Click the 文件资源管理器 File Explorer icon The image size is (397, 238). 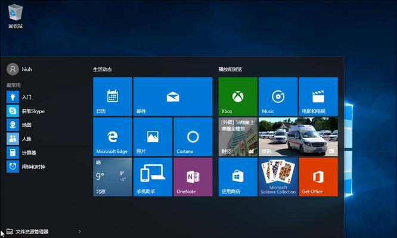10,231
